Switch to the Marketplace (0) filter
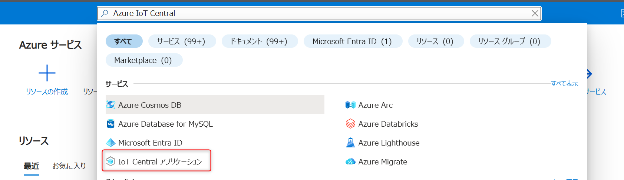The image size is (624, 180). click(x=144, y=60)
